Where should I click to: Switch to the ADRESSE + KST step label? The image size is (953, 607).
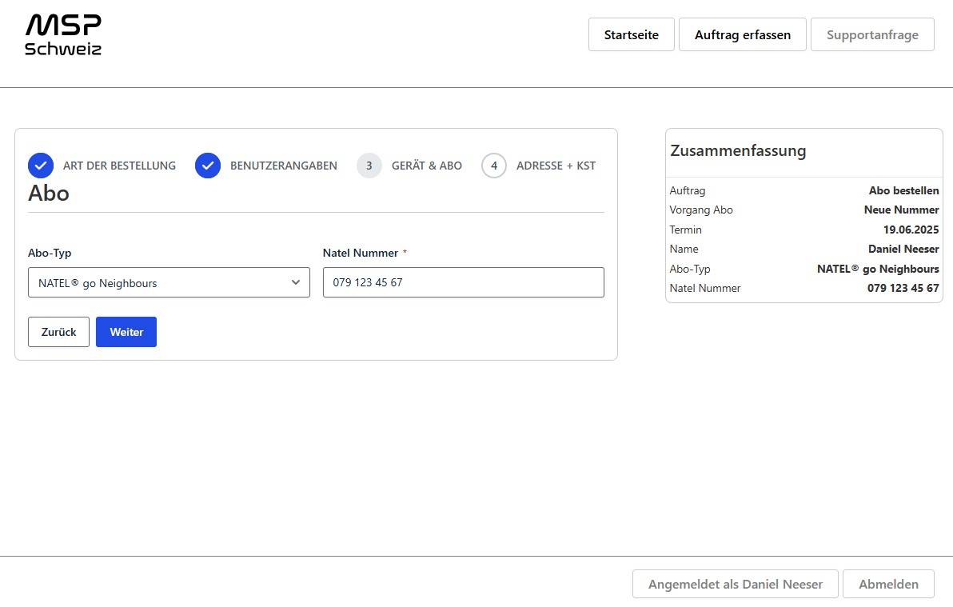[x=556, y=166]
